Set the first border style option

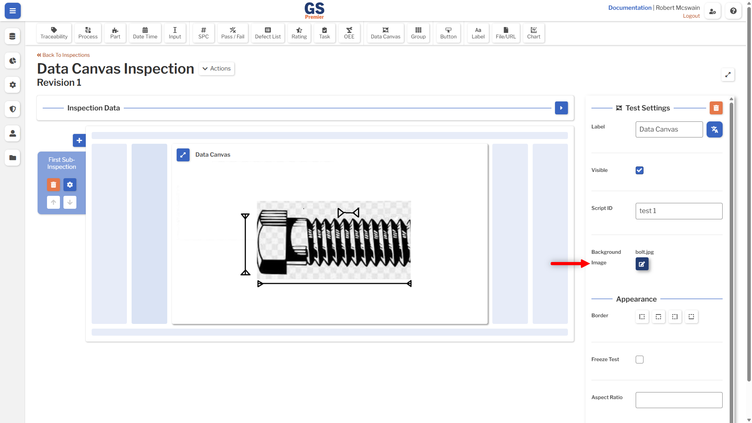point(642,317)
